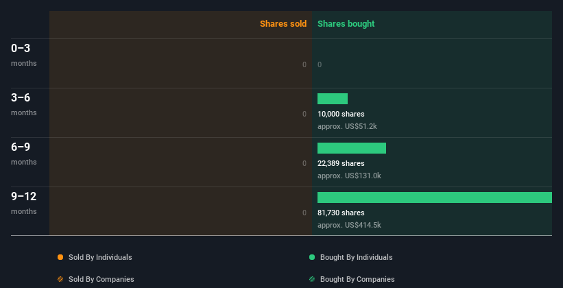563x288 pixels.
Task: Click the approx. US$414.5k amount
Action: [x=349, y=225]
